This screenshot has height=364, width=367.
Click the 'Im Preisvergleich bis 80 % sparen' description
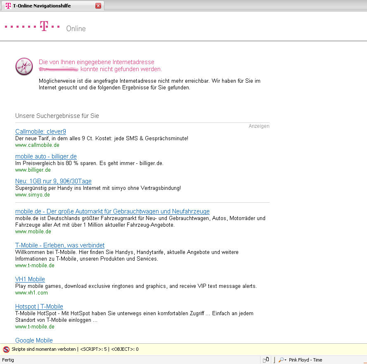coord(89,163)
